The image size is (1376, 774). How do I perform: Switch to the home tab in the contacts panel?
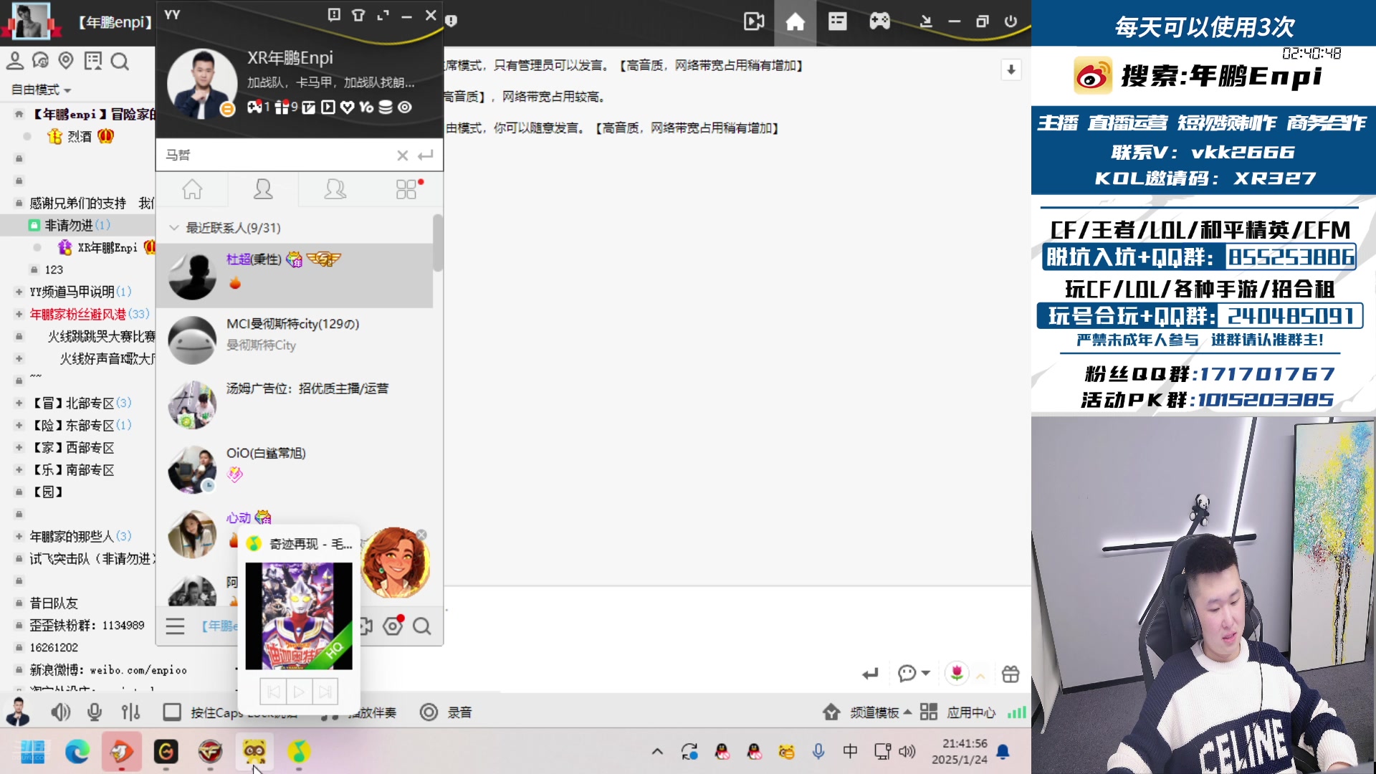click(192, 189)
